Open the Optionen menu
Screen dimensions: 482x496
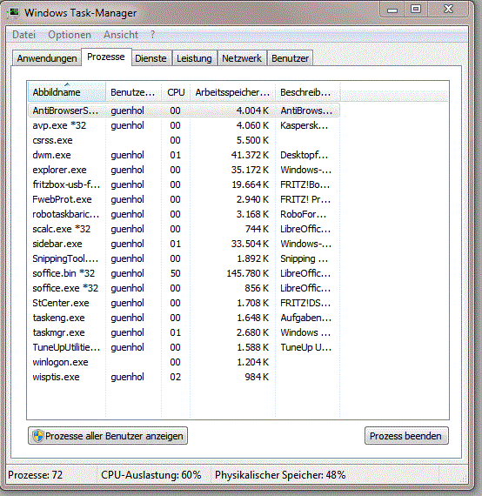click(70, 35)
